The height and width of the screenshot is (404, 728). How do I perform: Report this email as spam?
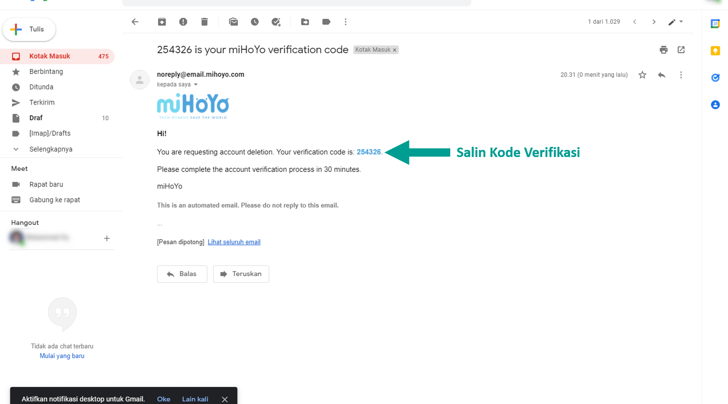click(183, 22)
